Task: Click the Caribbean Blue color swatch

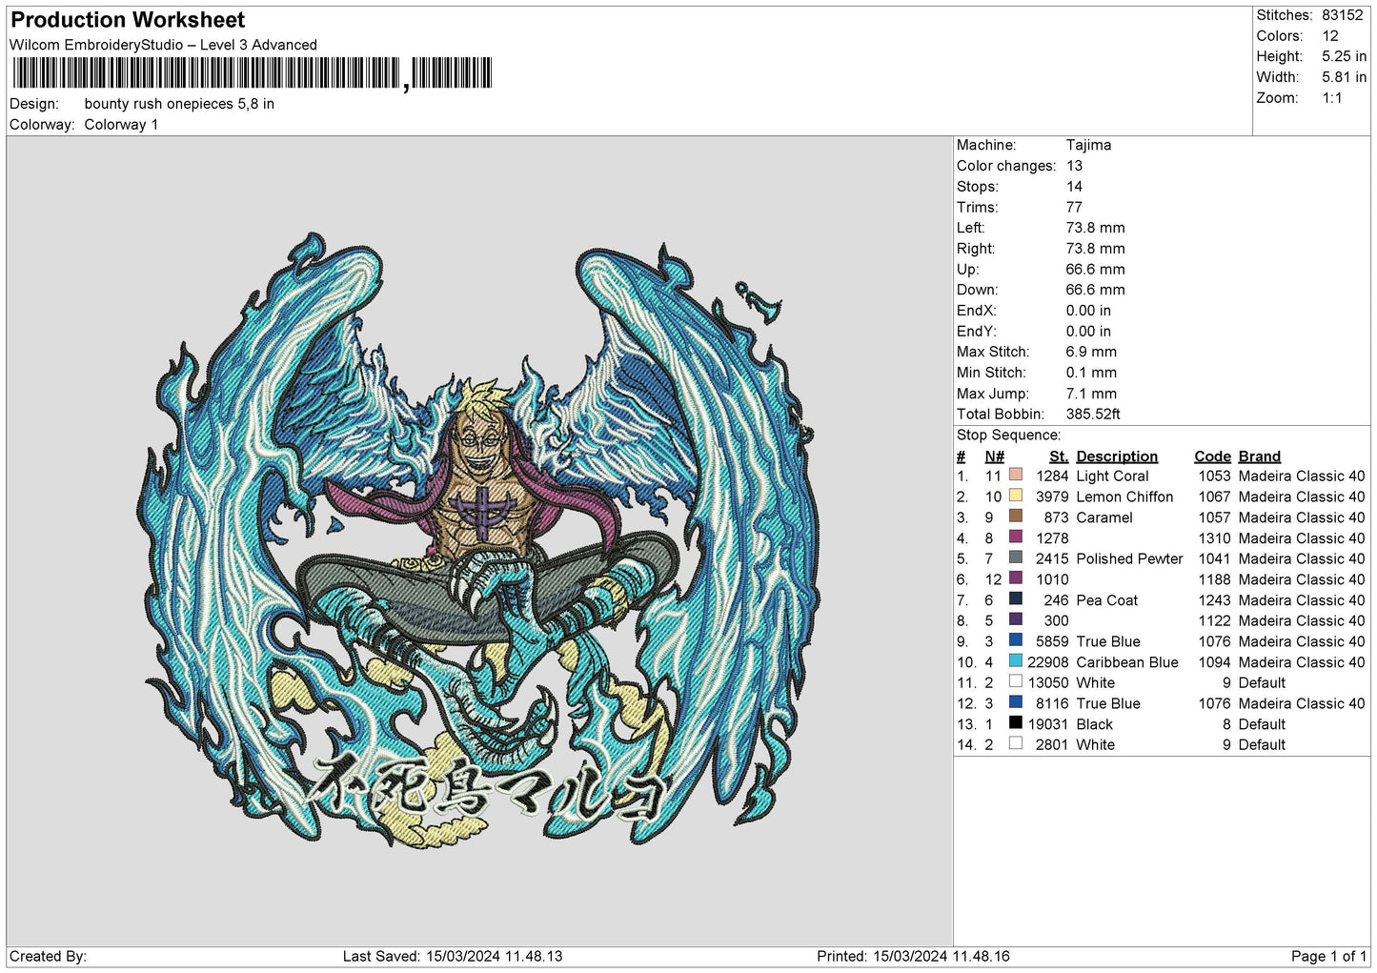Action: pyautogui.click(x=1016, y=661)
